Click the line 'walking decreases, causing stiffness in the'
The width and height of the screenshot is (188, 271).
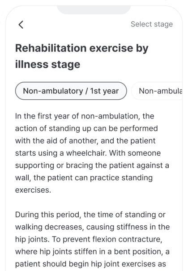click(93, 227)
